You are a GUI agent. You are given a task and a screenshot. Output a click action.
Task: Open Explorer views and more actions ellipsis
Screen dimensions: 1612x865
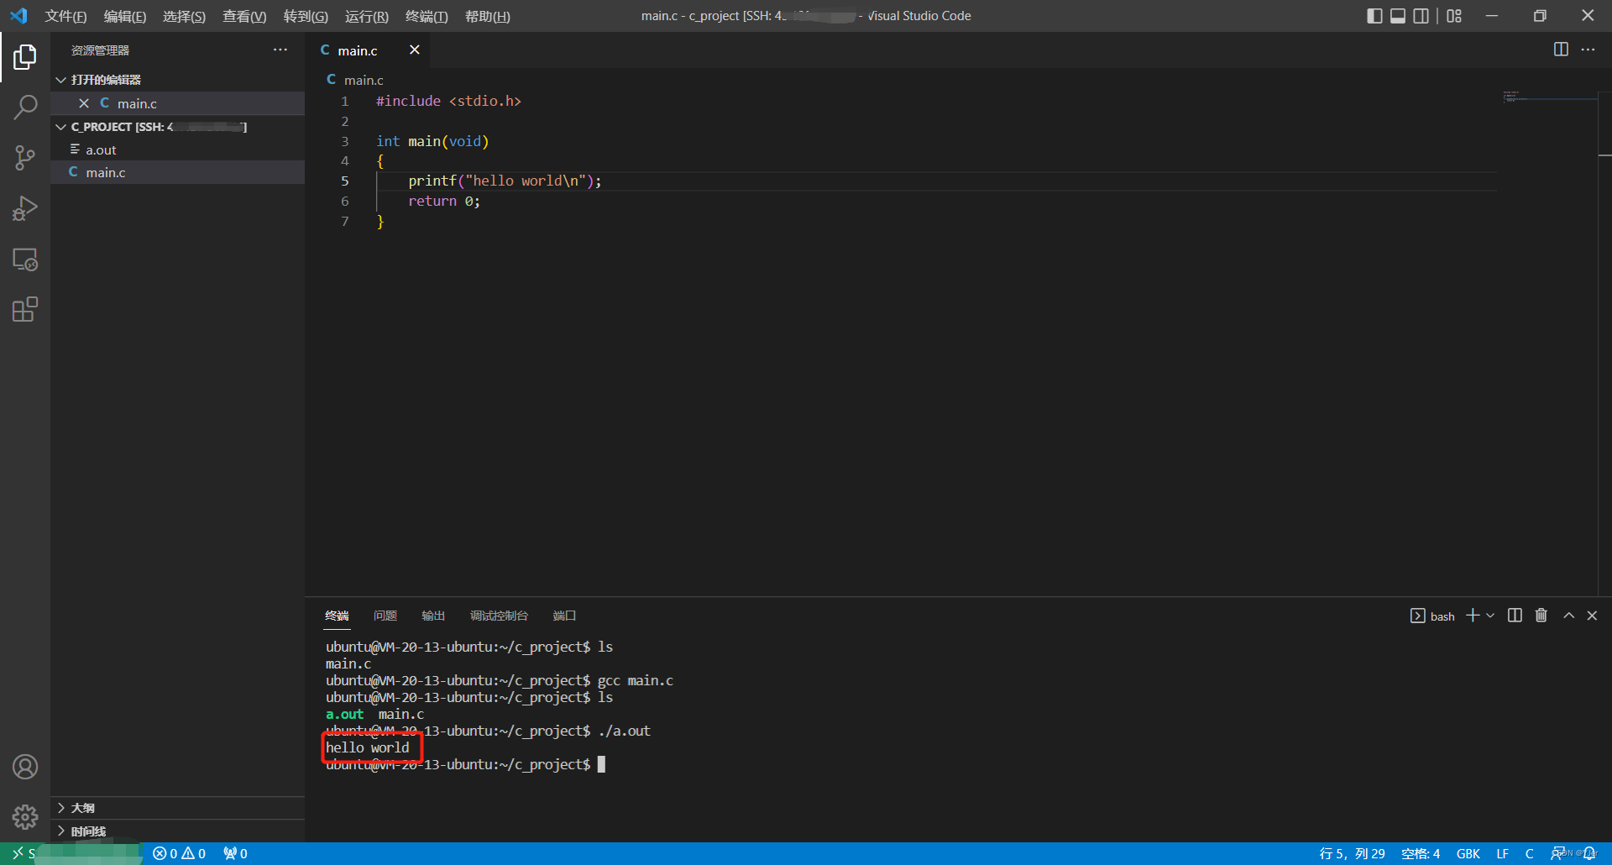tap(280, 50)
